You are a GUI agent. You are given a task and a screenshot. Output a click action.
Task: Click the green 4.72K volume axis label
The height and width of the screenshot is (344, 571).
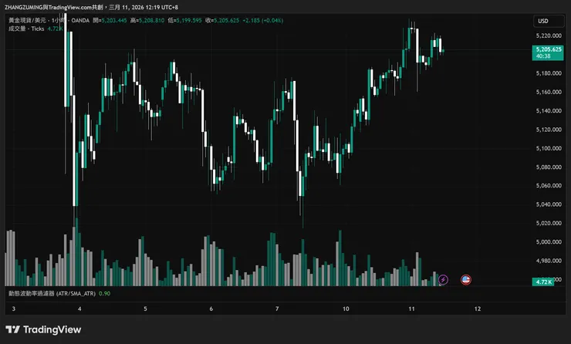point(543,282)
